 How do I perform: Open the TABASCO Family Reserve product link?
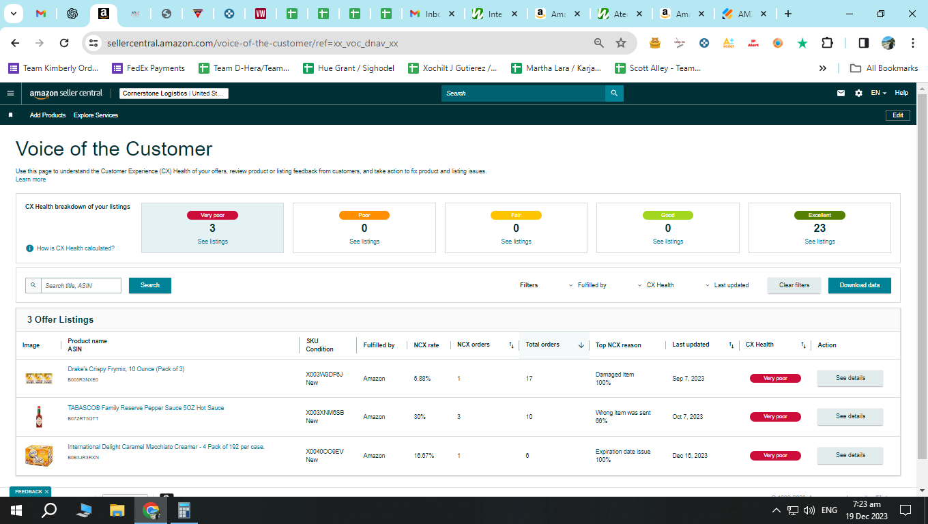point(145,408)
